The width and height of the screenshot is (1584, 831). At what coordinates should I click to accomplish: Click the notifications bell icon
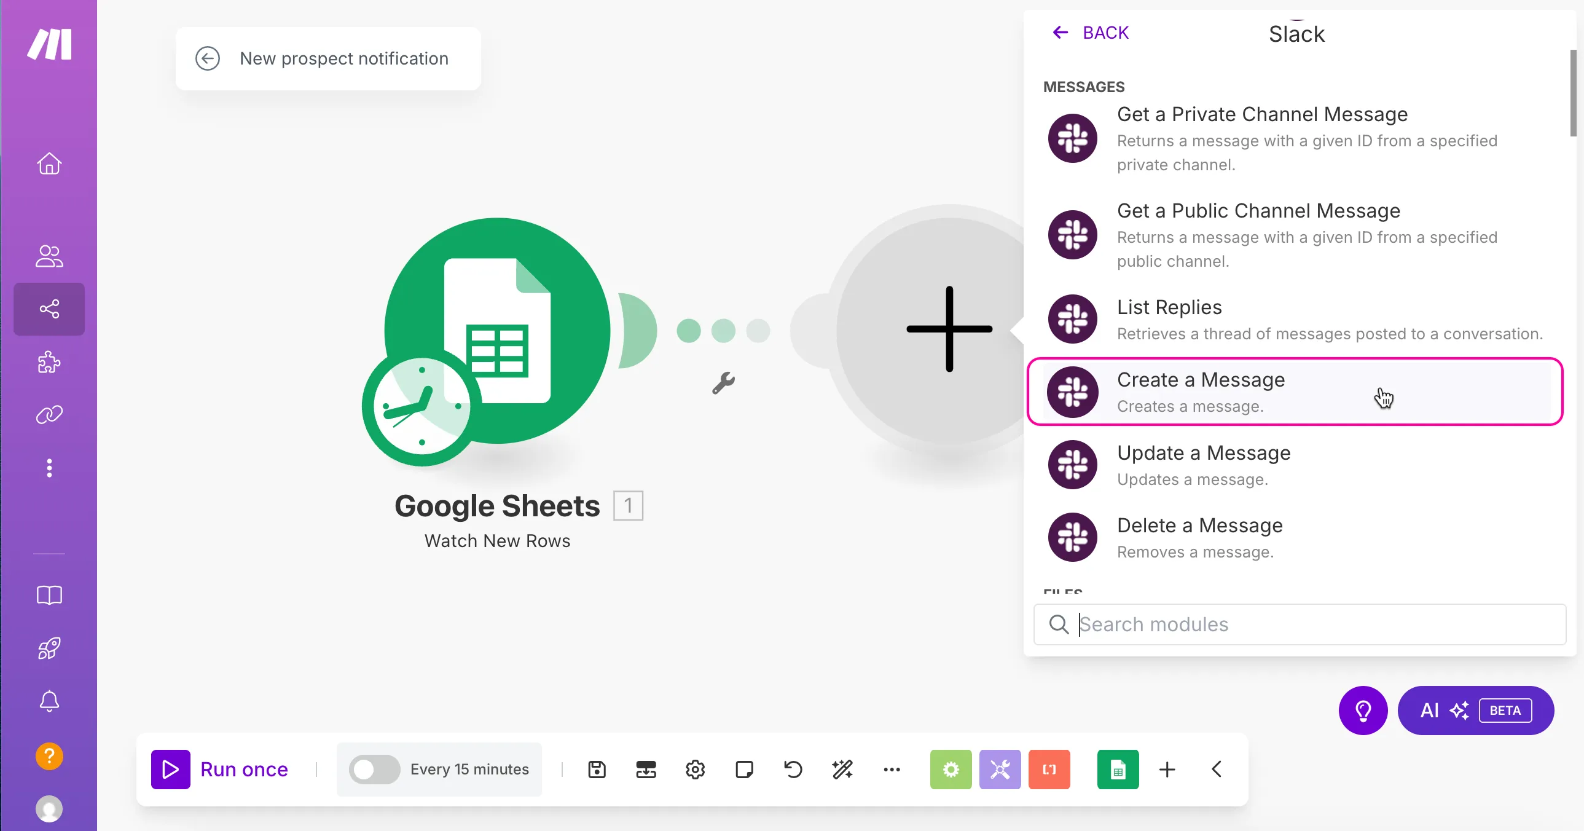pyautogui.click(x=49, y=701)
